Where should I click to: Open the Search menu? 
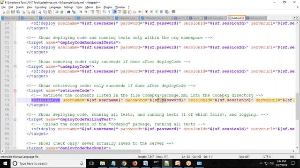pyautogui.click(x=20, y=7)
